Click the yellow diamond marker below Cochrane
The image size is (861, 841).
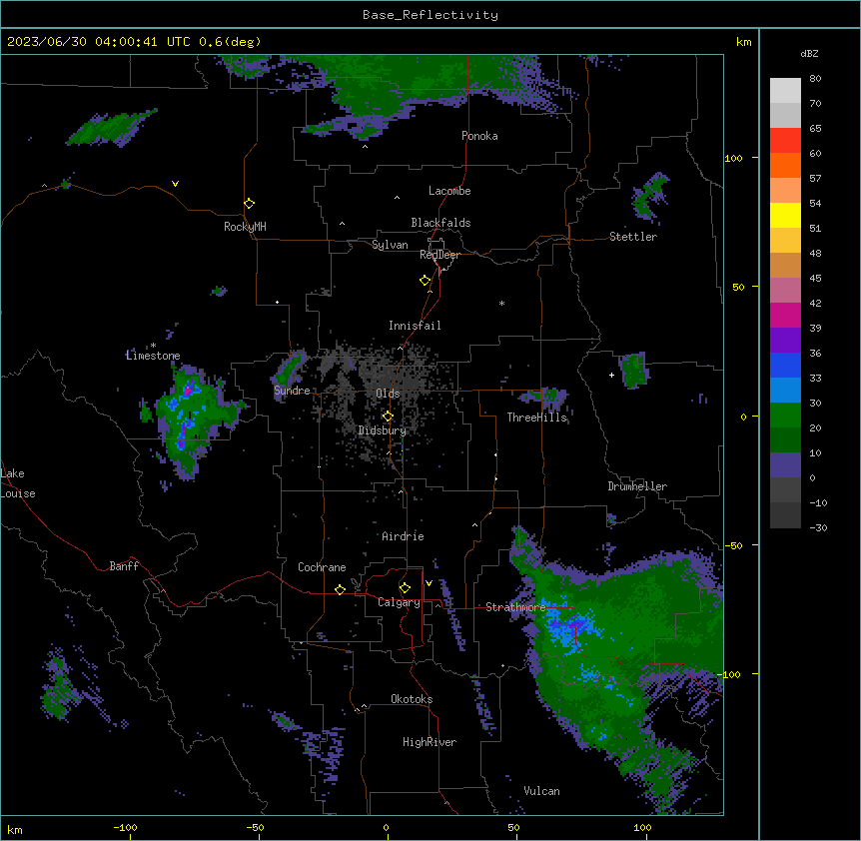pyautogui.click(x=340, y=589)
